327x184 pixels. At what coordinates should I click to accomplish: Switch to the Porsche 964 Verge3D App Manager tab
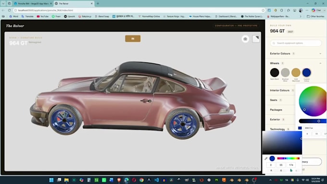coord(33,3)
